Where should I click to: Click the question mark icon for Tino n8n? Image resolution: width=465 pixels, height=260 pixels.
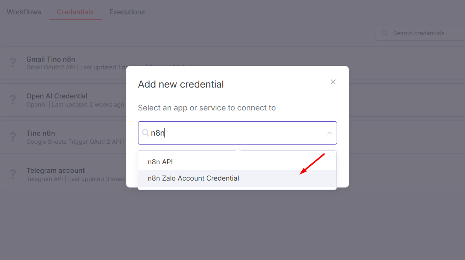pyautogui.click(x=12, y=137)
